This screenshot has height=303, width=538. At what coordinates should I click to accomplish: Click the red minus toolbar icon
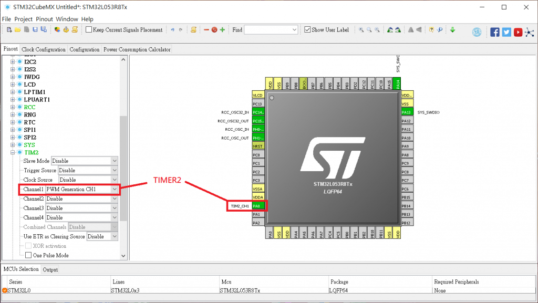click(206, 30)
